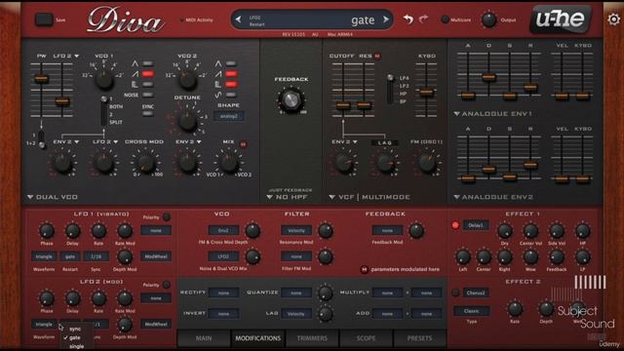624x351 pixels.
Task: Click the M modulation marker next to RES
Action: click(377, 57)
